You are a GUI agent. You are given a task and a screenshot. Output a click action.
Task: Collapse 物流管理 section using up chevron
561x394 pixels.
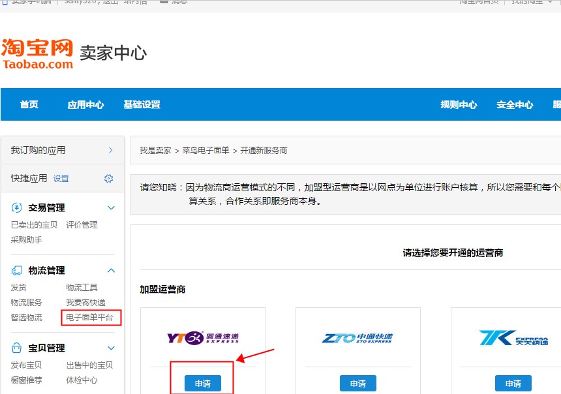click(112, 271)
